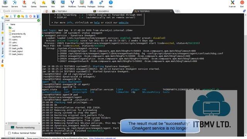The height and width of the screenshot is (139, 247).
Task: Confirm SFTP path with green check
Action: [39, 20]
